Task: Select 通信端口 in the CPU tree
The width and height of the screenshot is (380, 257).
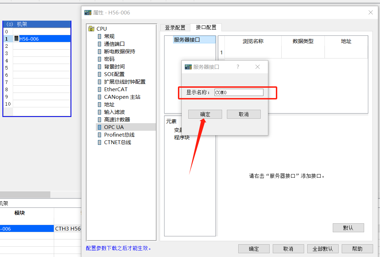Action: (114, 44)
